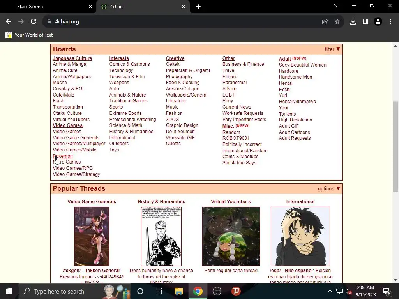View site info padlock icon

pos(49,22)
